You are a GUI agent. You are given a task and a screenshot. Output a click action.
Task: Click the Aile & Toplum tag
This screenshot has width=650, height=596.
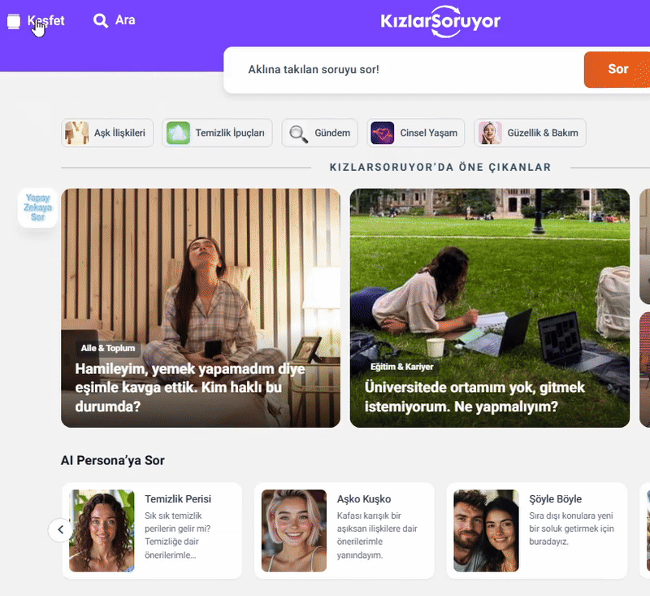[108, 348]
